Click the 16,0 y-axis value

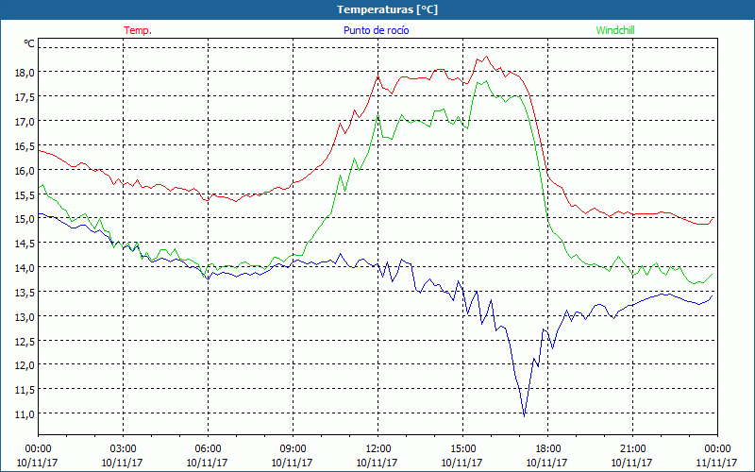click(25, 171)
